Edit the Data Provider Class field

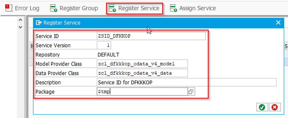coord(142,73)
